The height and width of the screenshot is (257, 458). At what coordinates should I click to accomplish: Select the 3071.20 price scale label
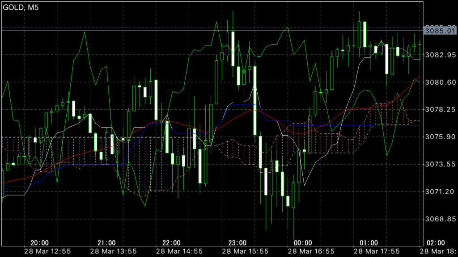(x=440, y=191)
